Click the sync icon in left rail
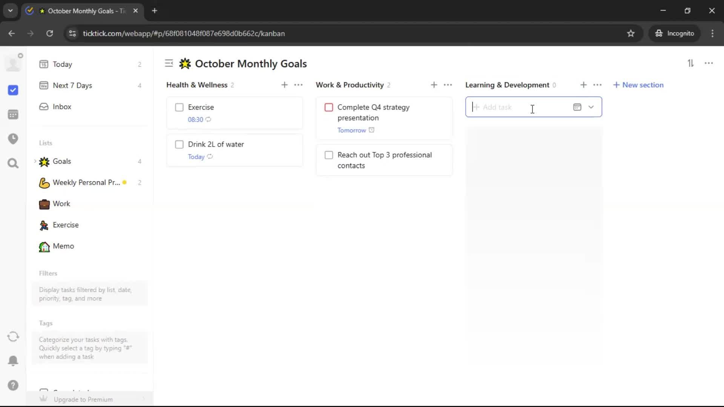Screen dimensions: 724x407 tap(13, 337)
